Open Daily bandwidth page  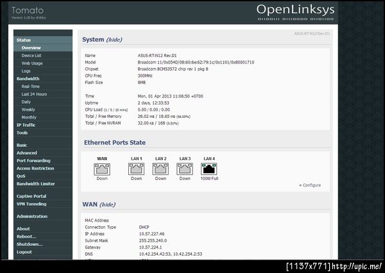click(x=26, y=102)
